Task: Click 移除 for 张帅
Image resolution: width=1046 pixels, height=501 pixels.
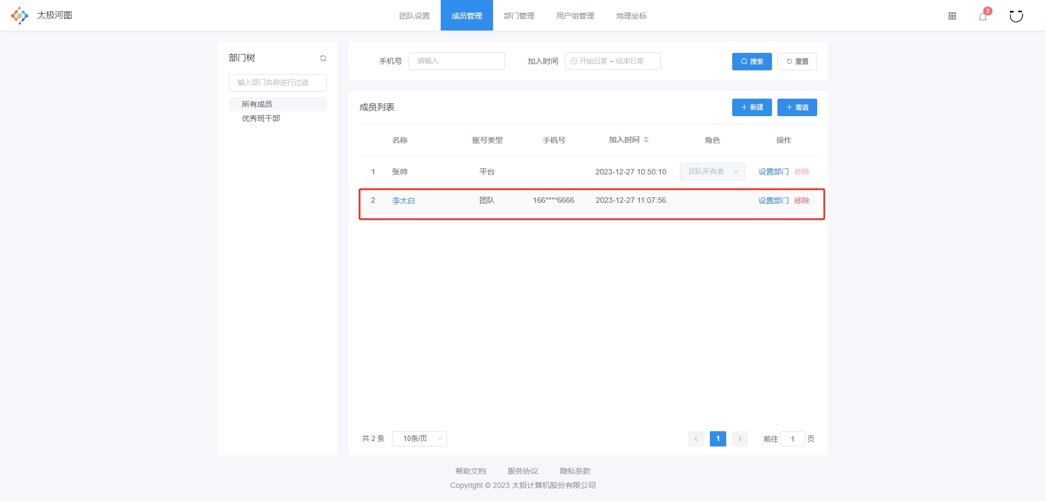Action: click(802, 172)
